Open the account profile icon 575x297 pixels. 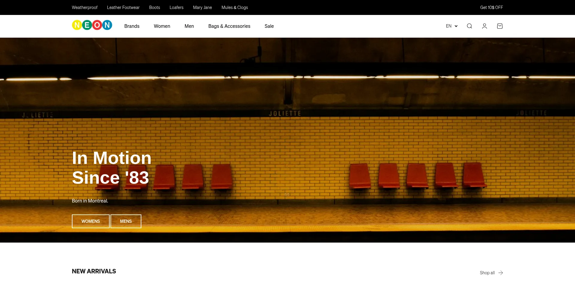(x=484, y=26)
